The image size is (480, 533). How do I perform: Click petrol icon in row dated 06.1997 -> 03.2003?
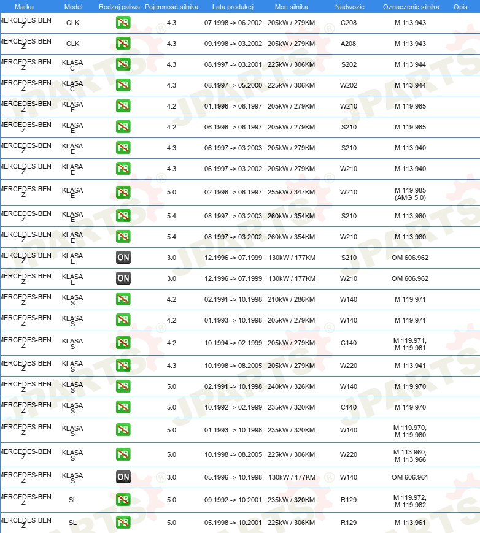(123, 148)
